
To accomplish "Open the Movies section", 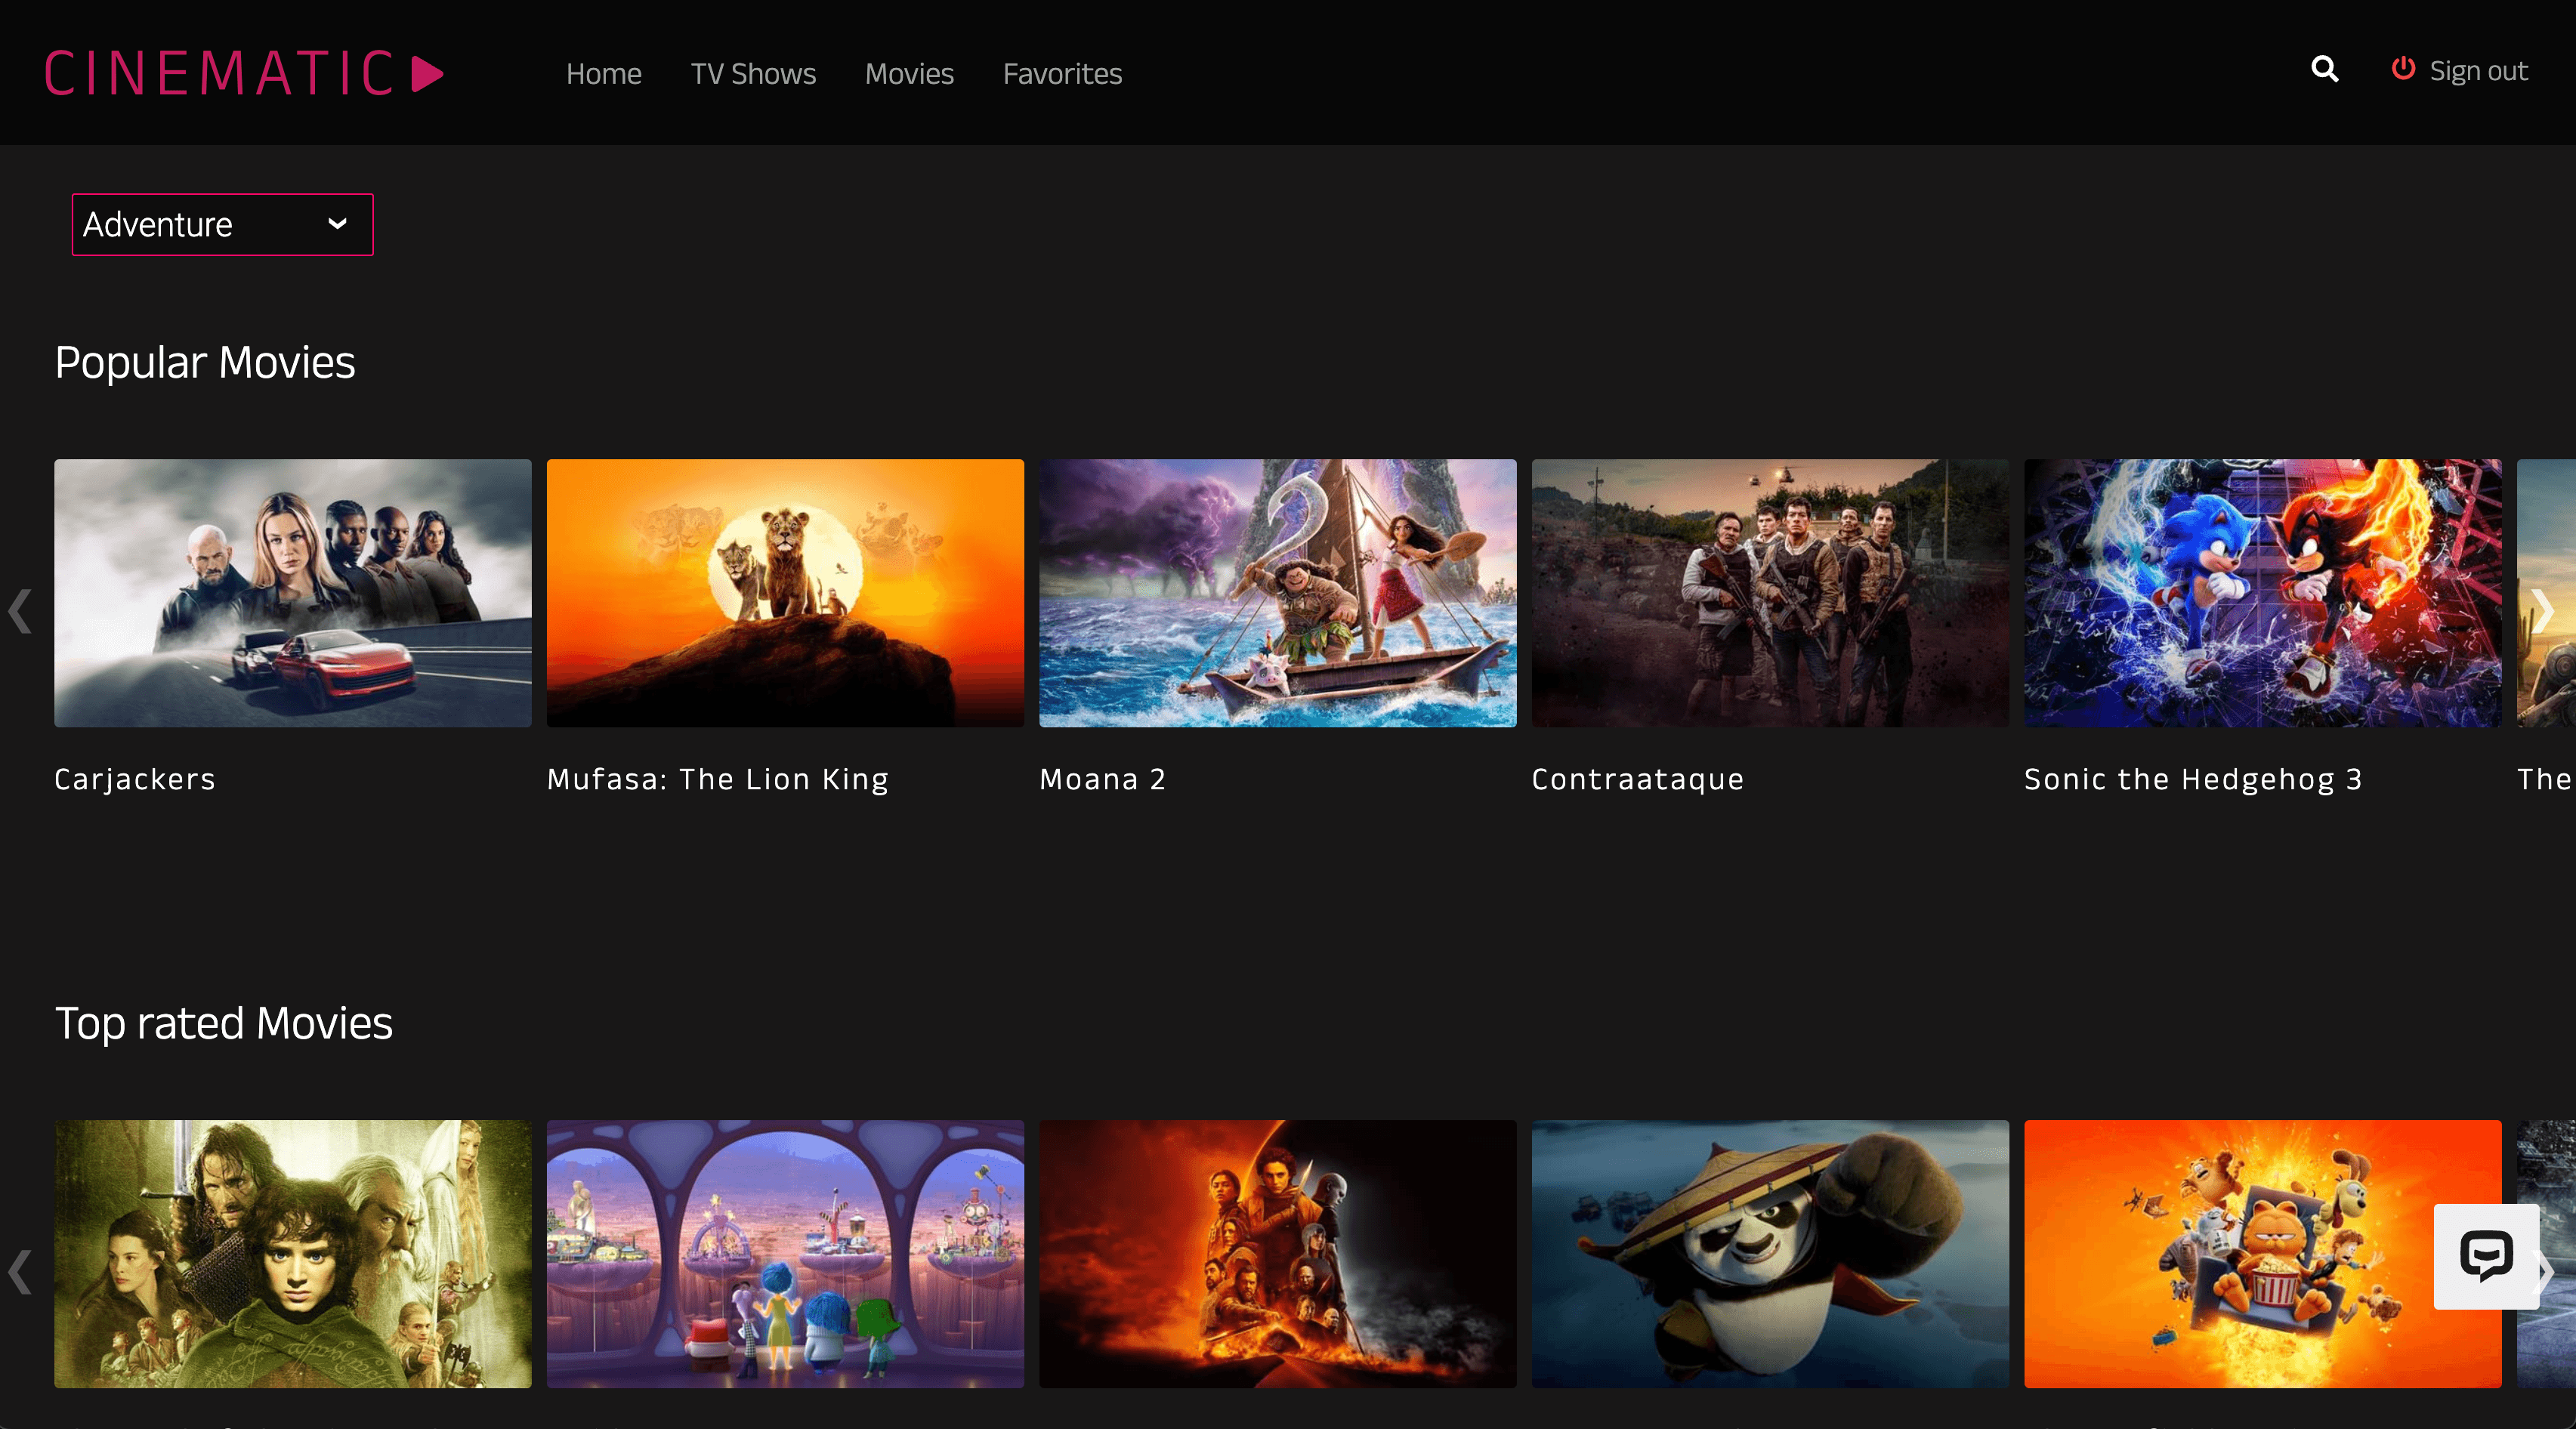I will coord(909,74).
